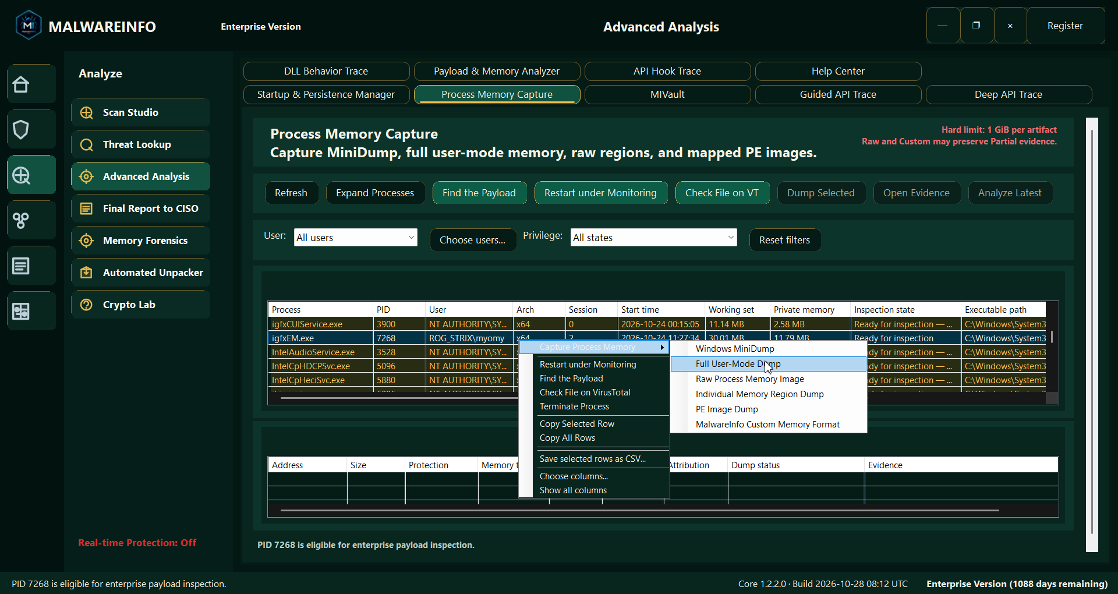Click the Register button
This screenshot has width=1118, height=594.
[1065, 26]
